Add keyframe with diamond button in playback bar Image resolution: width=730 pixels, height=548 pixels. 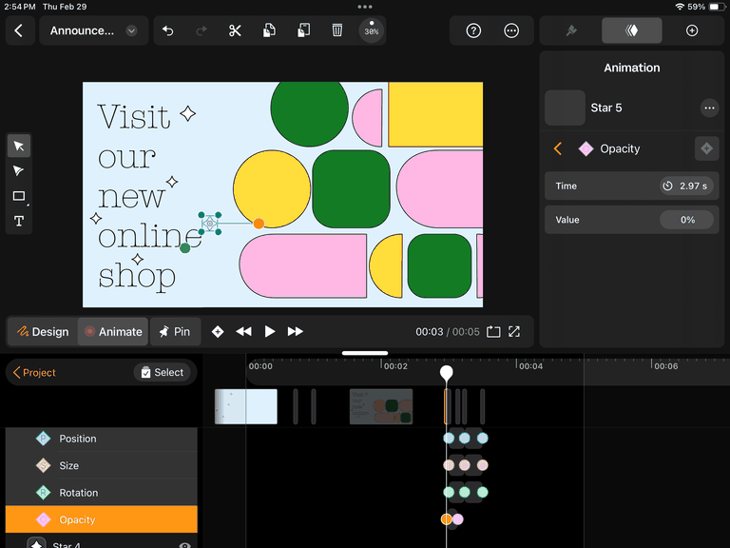[x=218, y=331]
